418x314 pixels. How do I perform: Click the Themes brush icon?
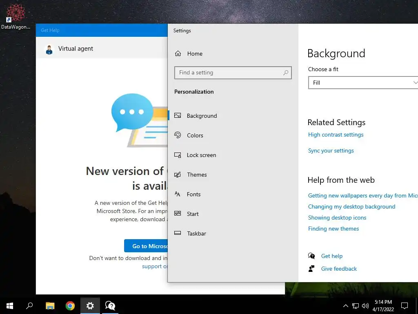(x=178, y=175)
